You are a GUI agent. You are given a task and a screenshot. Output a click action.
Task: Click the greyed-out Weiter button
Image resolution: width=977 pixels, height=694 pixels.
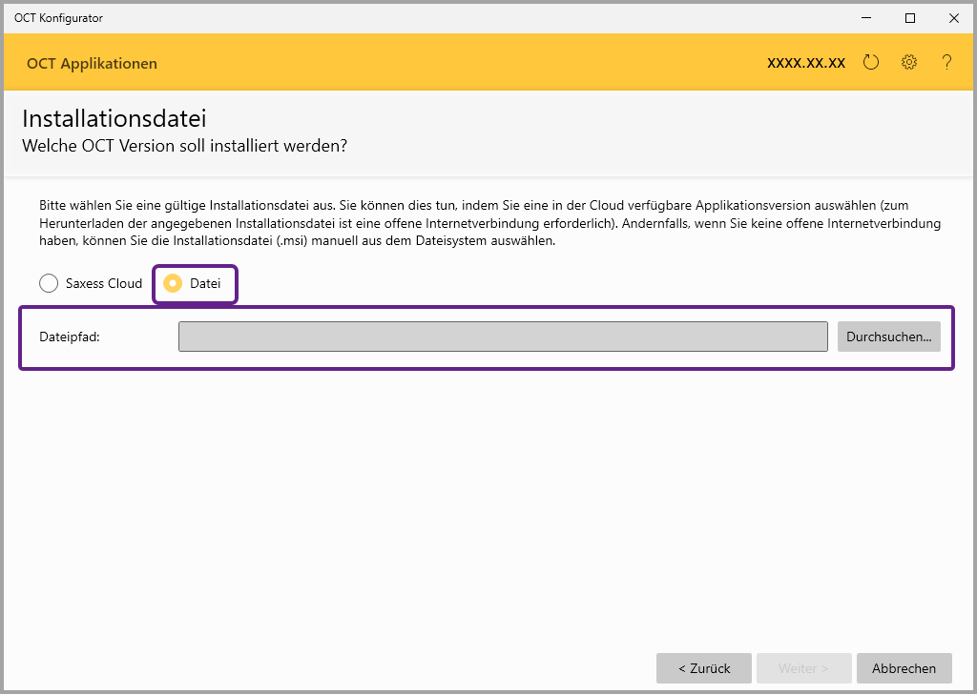click(x=803, y=668)
